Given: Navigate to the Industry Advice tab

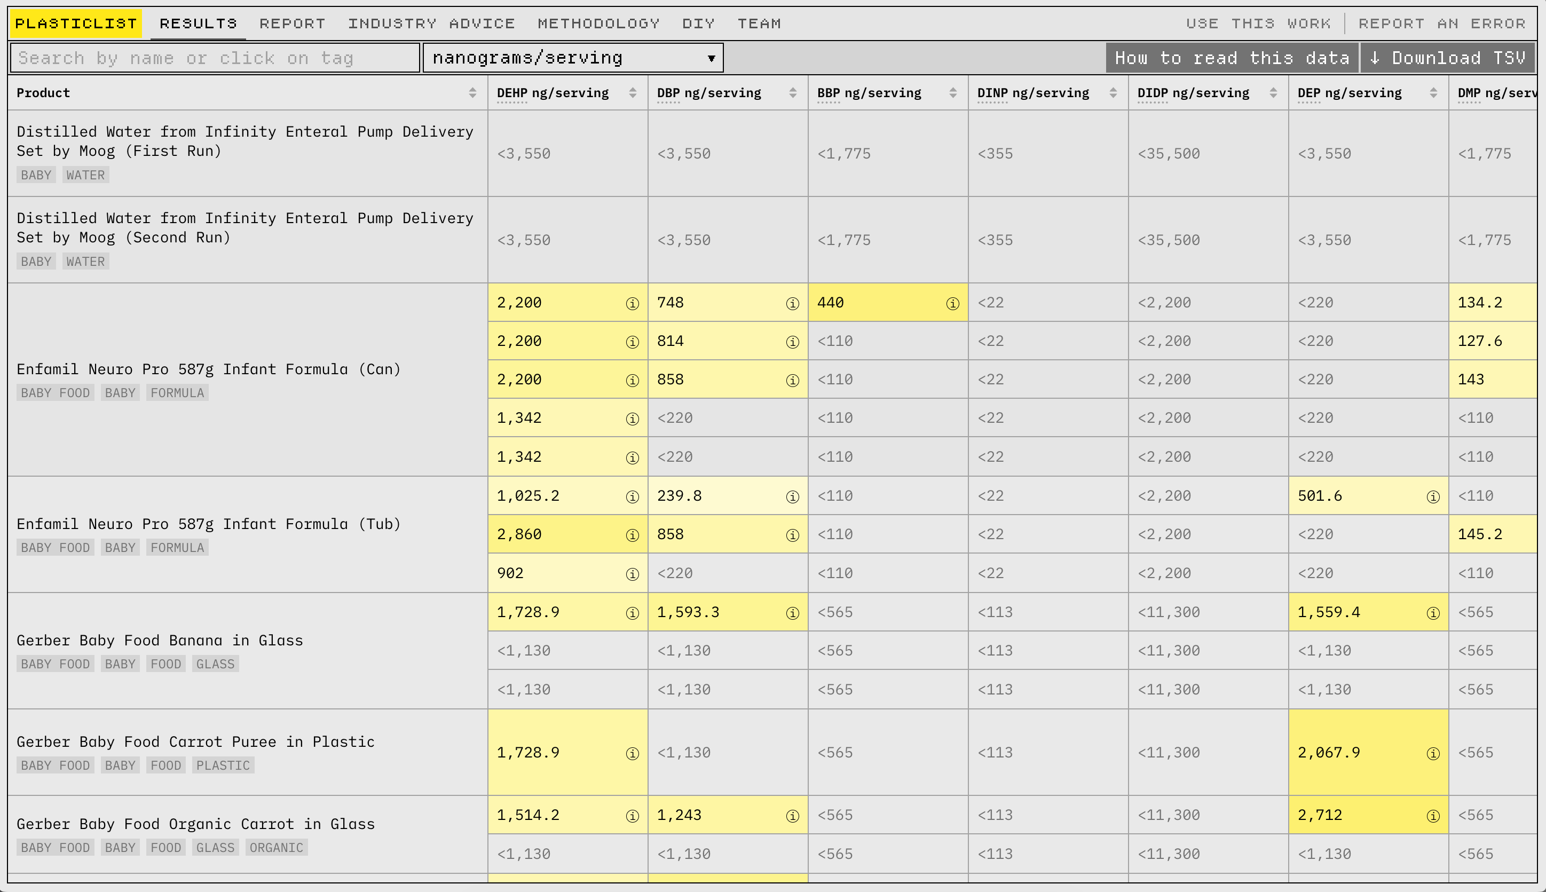Looking at the screenshot, I should point(431,23).
